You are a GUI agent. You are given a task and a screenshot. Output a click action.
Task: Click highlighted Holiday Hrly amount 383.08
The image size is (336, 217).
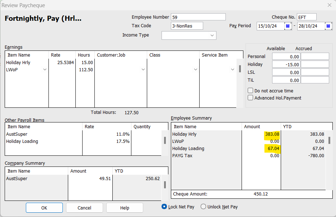(272, 134)
